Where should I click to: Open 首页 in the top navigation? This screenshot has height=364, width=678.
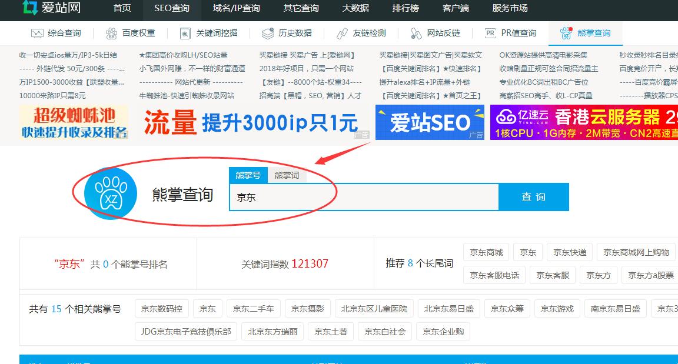(122, 8)
